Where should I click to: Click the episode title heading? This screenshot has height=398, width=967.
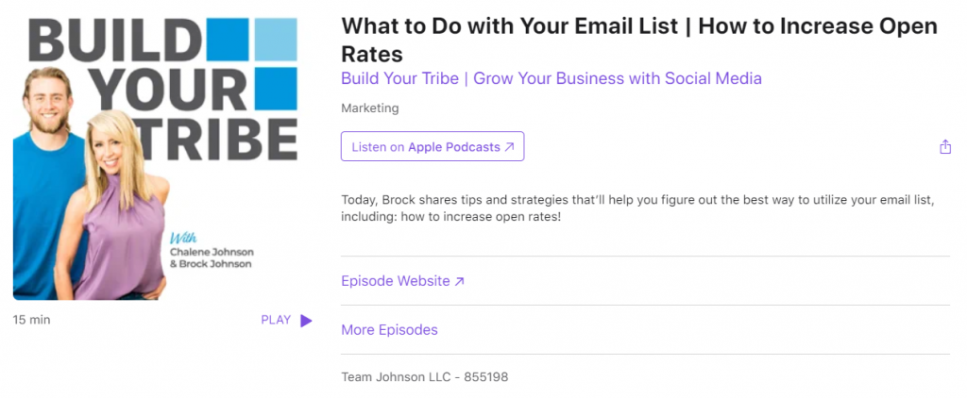click(x=639, y=40)
